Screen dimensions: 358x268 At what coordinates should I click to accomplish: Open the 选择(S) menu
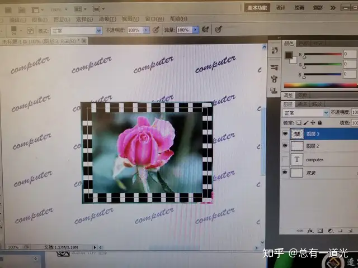tap(84, 20)
